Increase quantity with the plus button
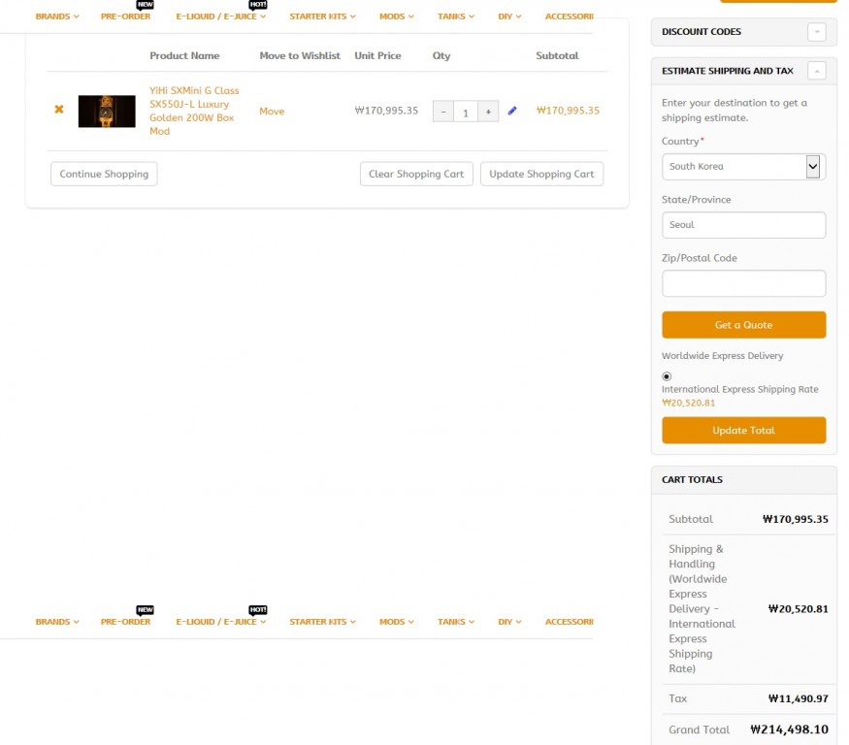The image size is (849, 745). 488,112
